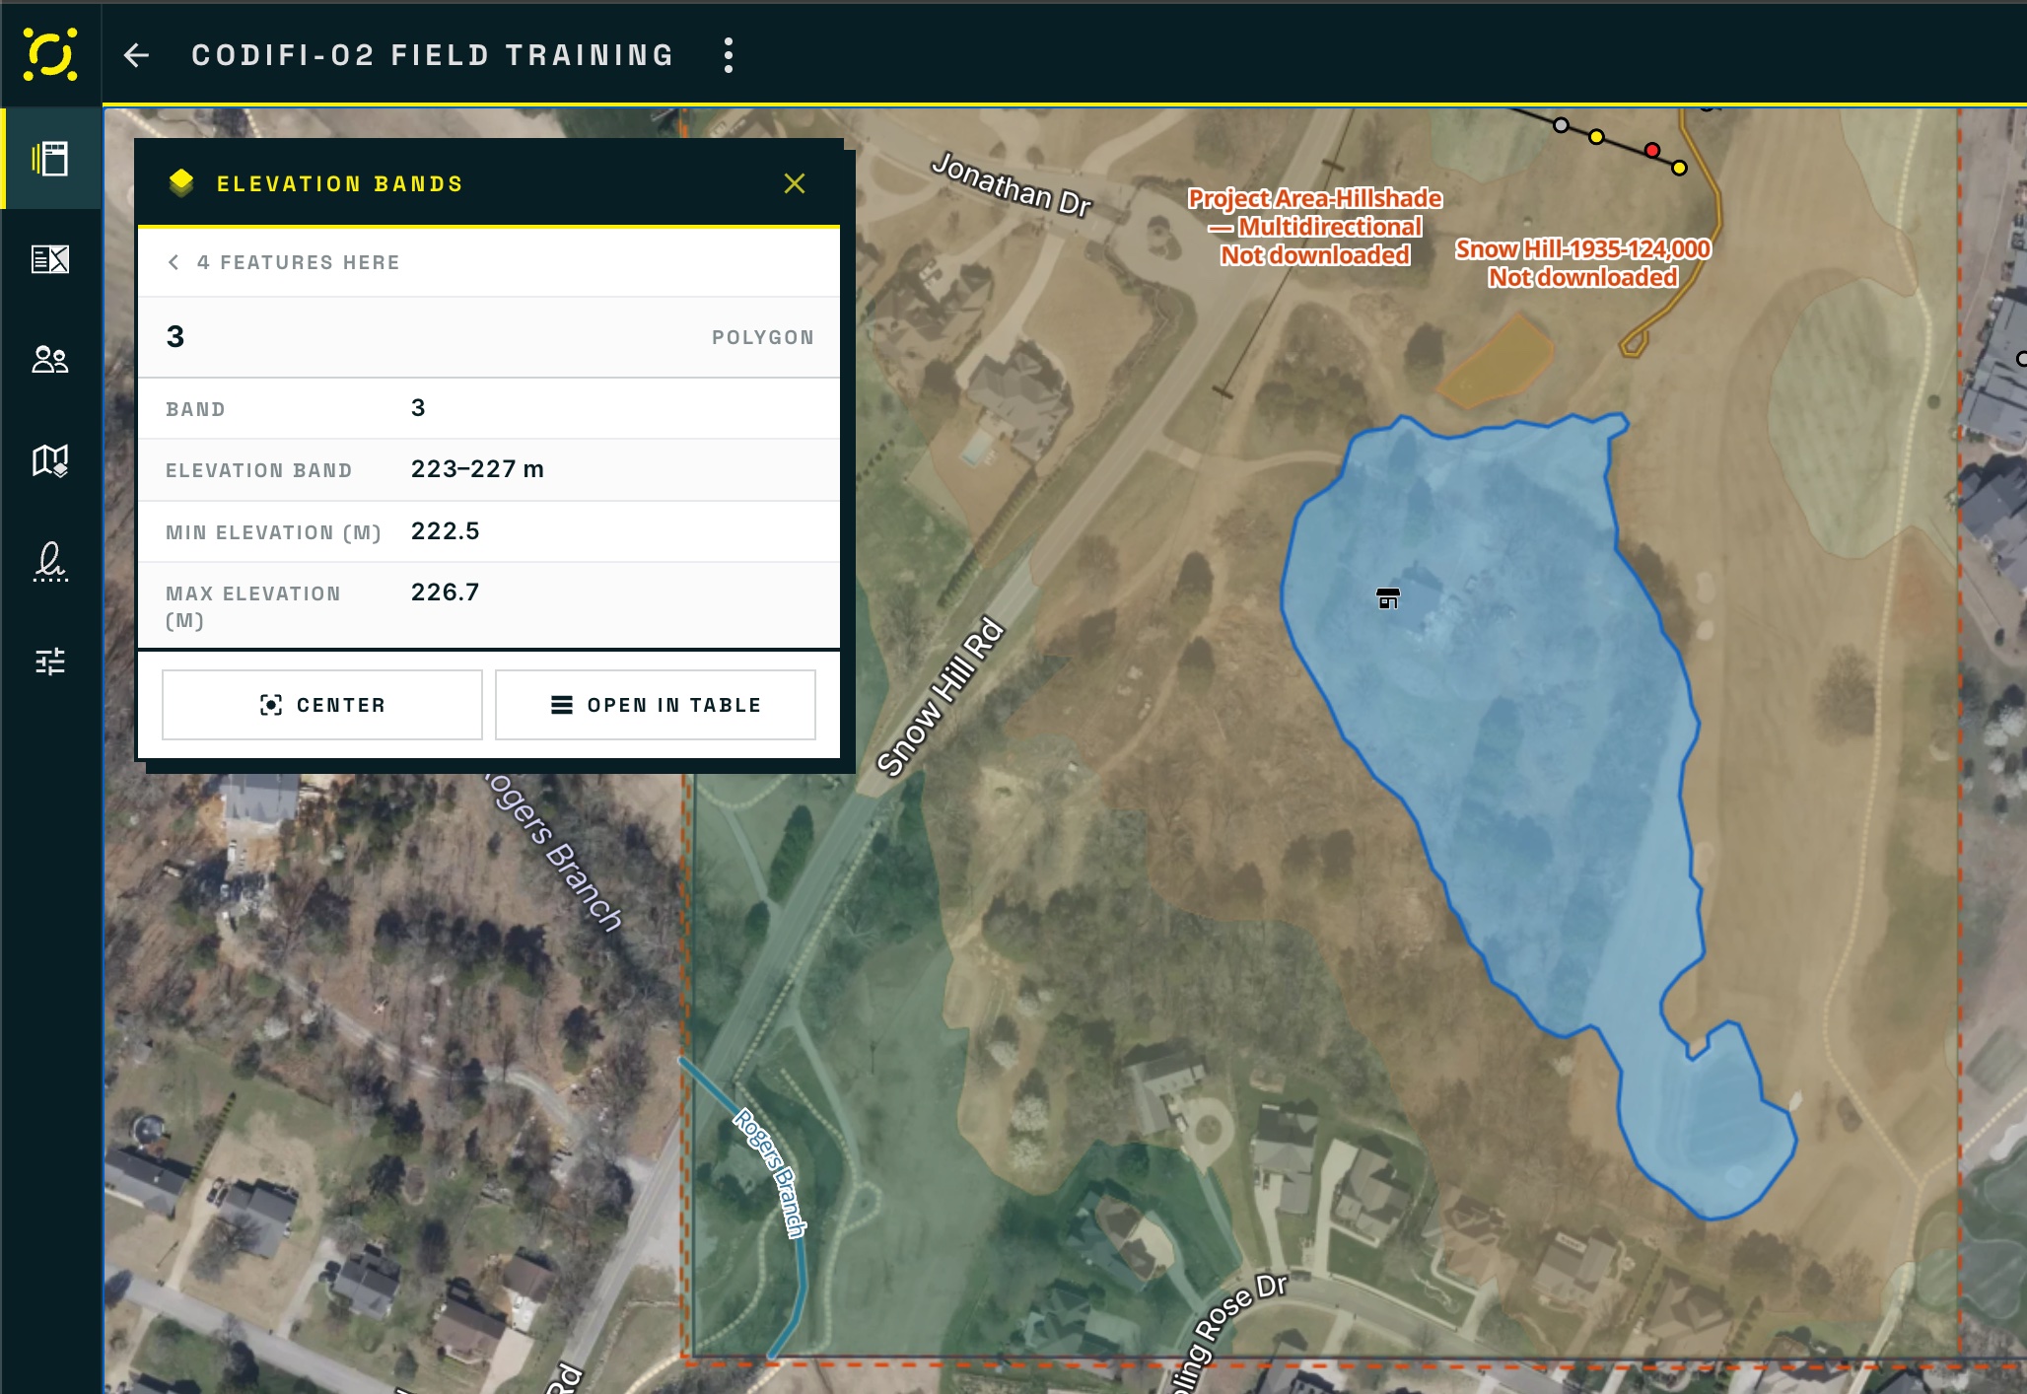Open the form and map split-view sidebar icon
The height and width of the screenshot is (1394, 2027).
pyautogui.click(x=50, y=259)
